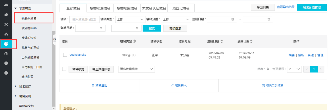Expand the 域名预订 tree section

(x=16, y=86)
